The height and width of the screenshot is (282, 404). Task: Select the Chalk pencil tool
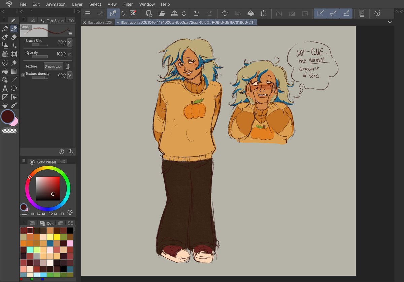(14, 29)
